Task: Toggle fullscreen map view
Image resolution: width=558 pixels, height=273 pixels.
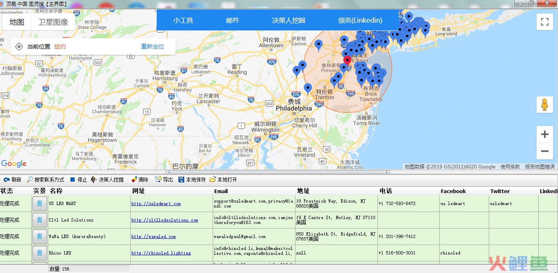Action: click(544, 22)
